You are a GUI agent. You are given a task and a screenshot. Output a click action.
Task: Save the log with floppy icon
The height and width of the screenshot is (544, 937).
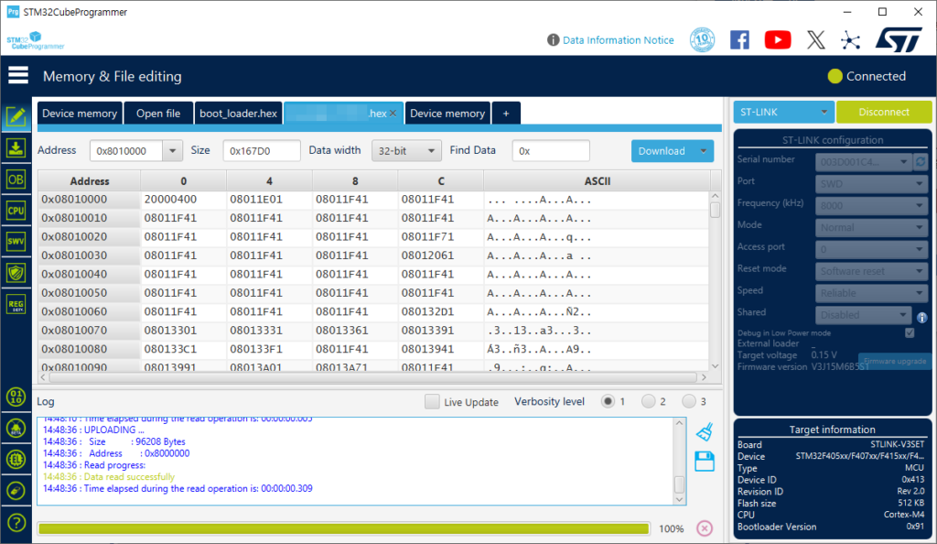click(x=704, y=461)
